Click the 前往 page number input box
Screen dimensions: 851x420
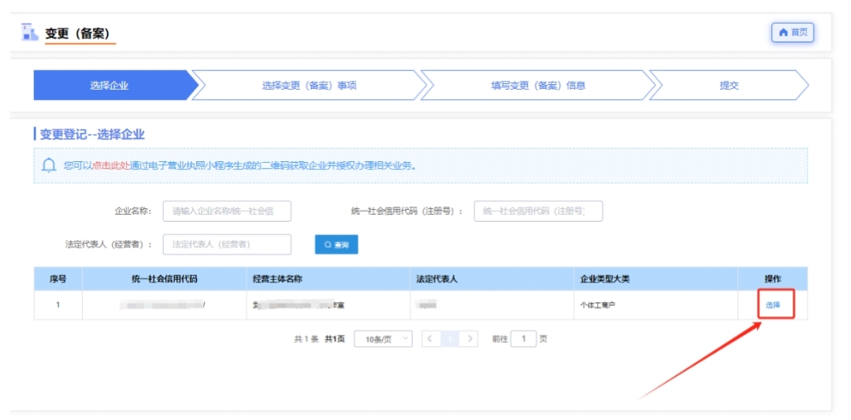(523, 339)
